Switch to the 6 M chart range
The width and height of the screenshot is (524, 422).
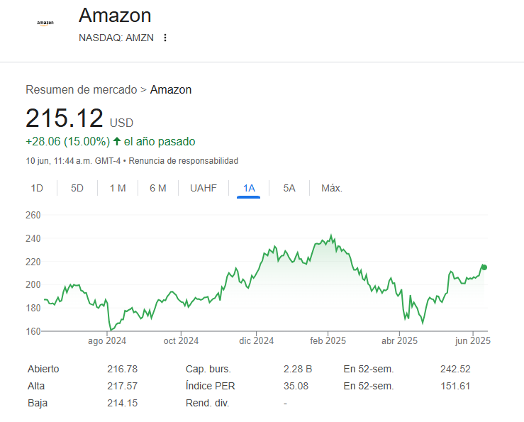coord(157,188)
